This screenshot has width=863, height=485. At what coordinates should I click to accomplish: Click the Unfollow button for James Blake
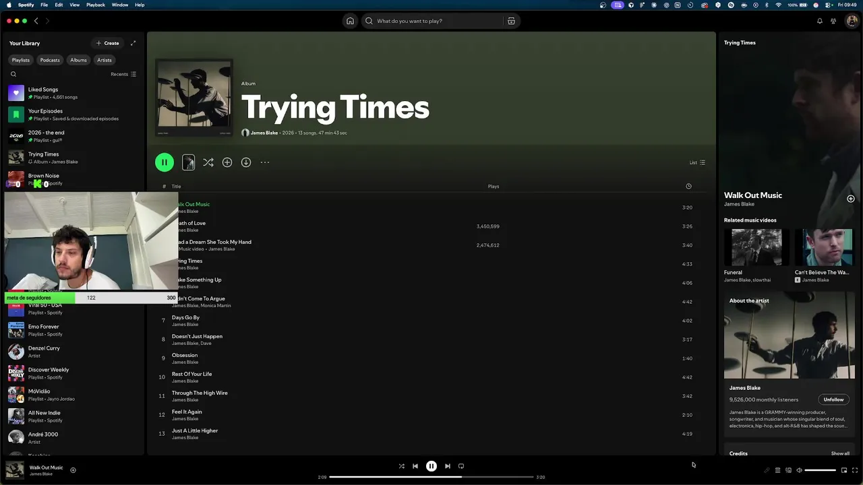coord(833,399)
